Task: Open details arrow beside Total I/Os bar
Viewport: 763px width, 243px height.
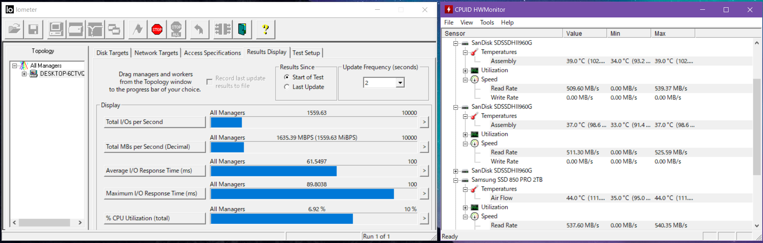Action: point(424,122)
